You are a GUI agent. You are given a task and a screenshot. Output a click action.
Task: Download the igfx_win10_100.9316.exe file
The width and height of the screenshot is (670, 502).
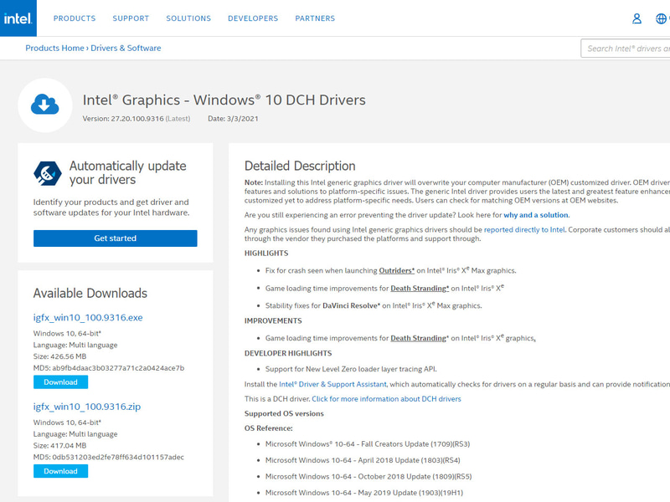pyautogui.click(x=60, y=382)
